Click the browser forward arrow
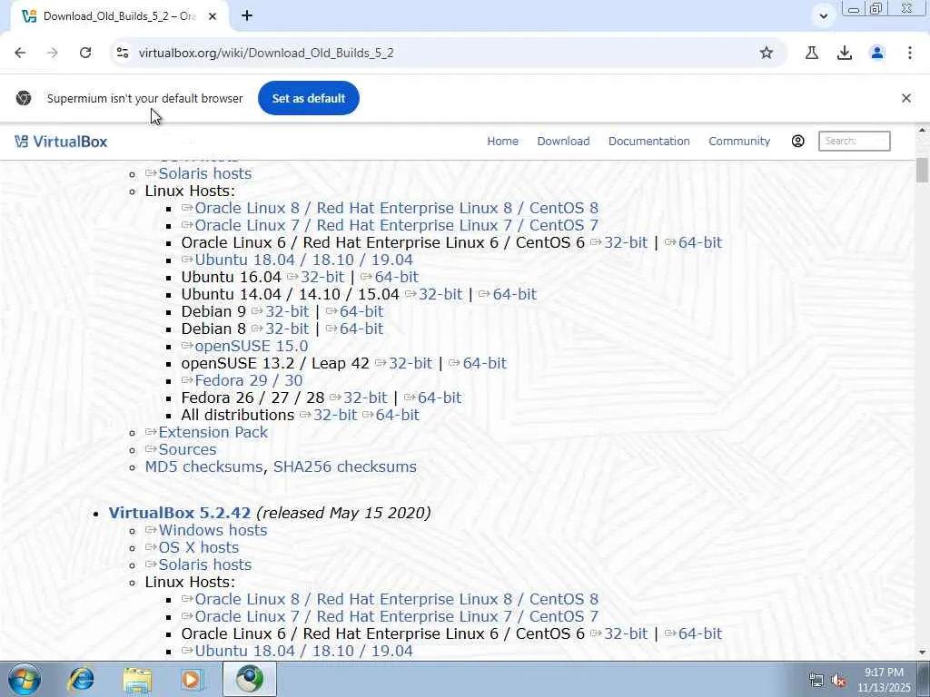930x697 pixels. click(53, 53)
